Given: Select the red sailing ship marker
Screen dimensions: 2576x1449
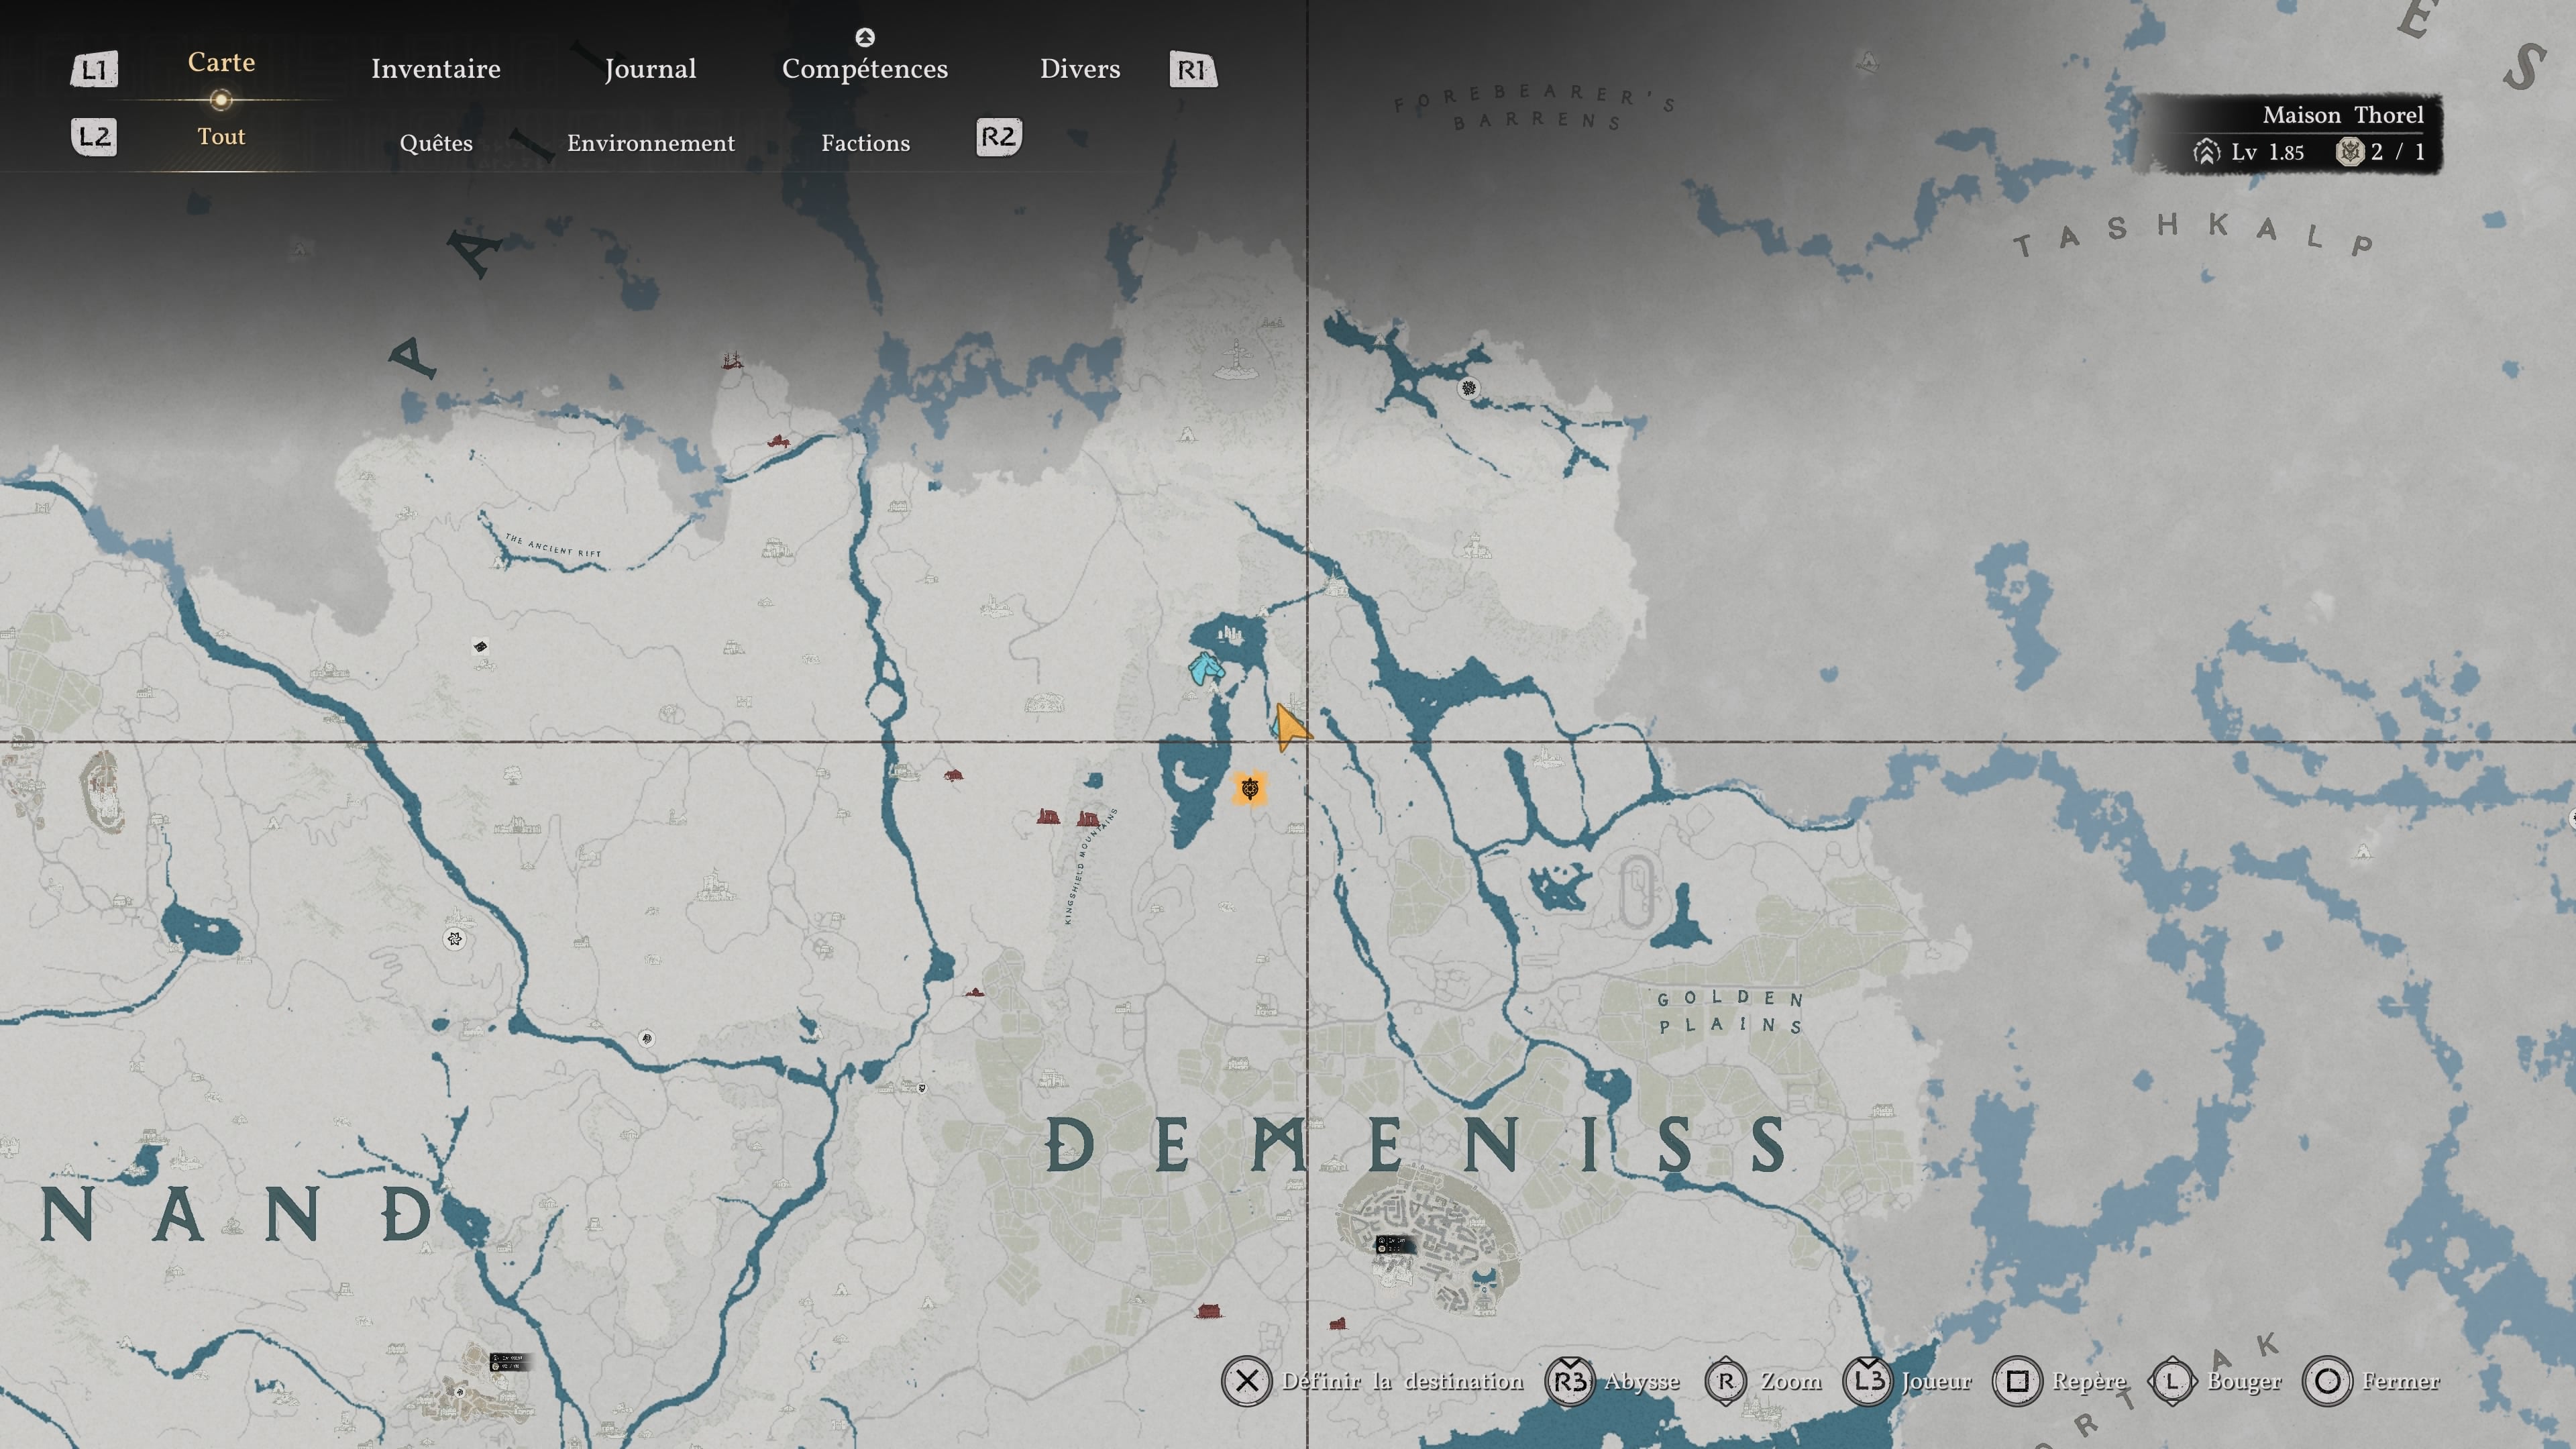Looking at the screenshot, I should (732, 360).
